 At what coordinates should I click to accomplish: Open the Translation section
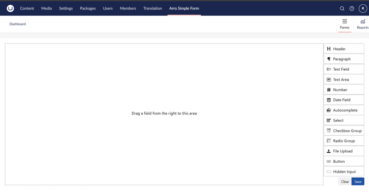(x=153, y=9)
